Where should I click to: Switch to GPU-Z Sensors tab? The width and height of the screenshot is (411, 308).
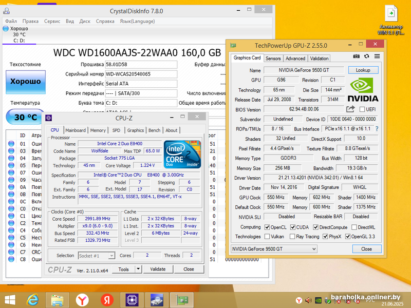point(273,59)
